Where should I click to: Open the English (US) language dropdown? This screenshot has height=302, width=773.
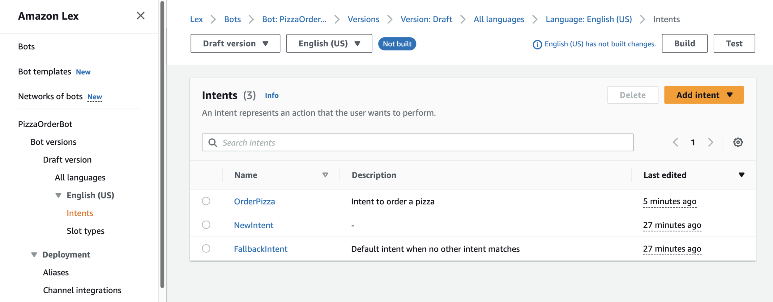coord(329,44)
